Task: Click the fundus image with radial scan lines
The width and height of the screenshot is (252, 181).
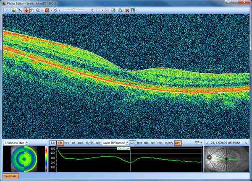Action: (226, 159)
